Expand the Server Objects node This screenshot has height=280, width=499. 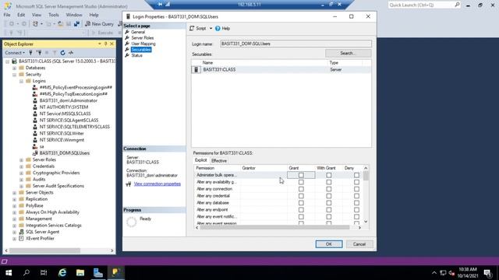(14, 193)
